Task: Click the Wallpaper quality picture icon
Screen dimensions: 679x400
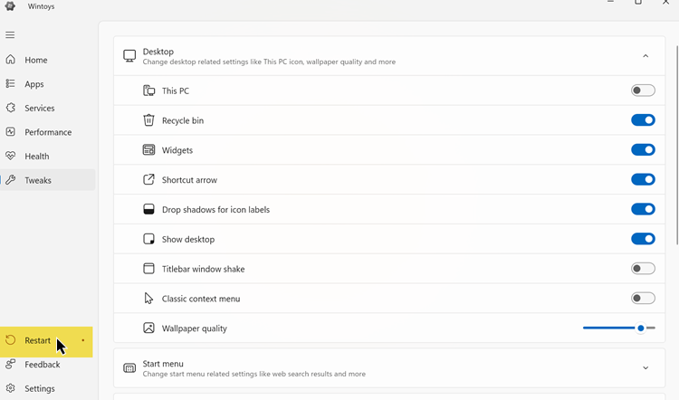Action: click(149, 329)
